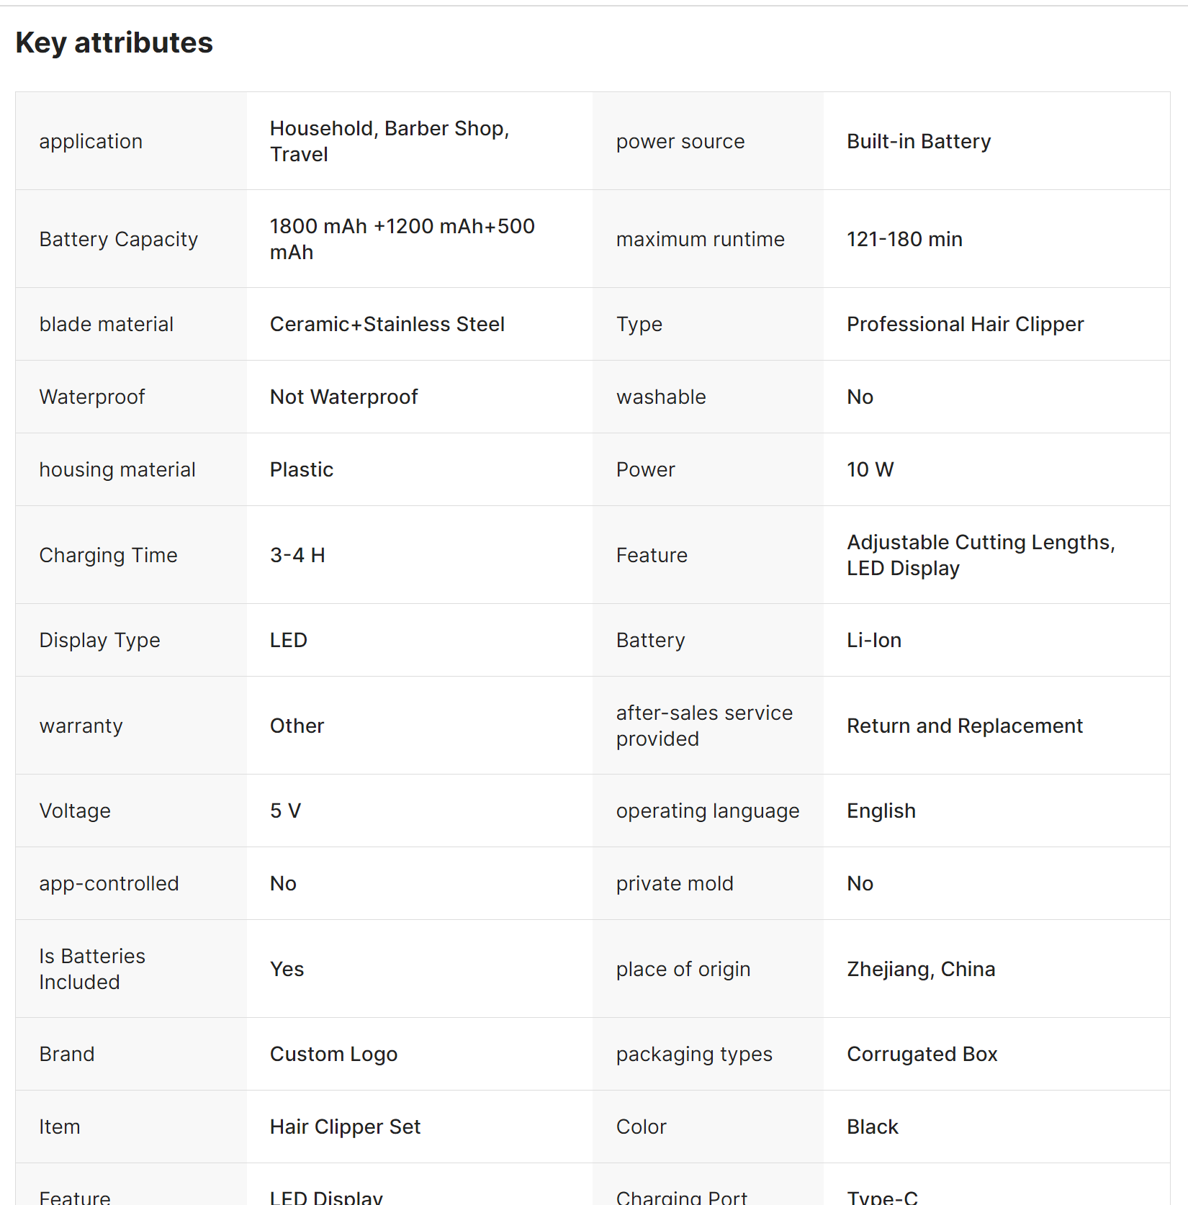The height and width of the screenshot is (1205, 1188).
Task: Select the 5 V voltage value
Action: (x=285, y=811)
